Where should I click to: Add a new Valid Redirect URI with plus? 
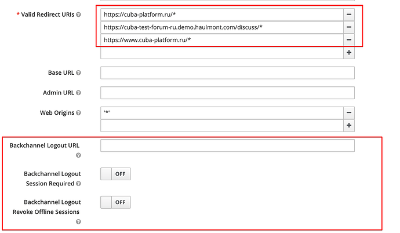point(349,53)
